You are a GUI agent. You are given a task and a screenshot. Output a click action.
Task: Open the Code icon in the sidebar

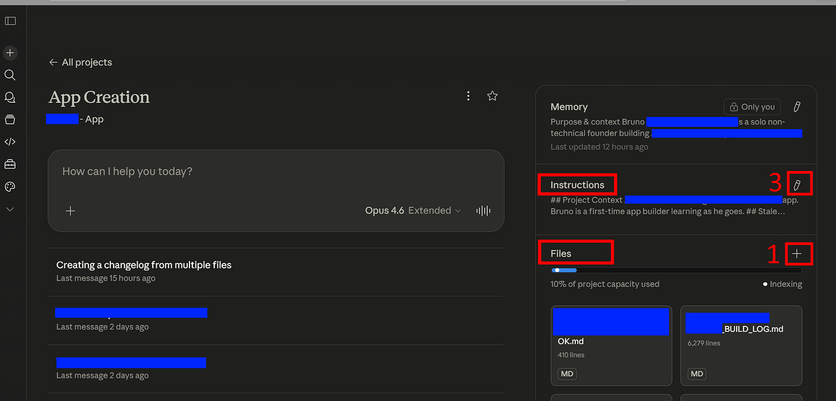(10, 142)
